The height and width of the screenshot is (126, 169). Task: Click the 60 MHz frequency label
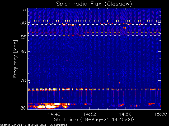[x=23, y=51]
